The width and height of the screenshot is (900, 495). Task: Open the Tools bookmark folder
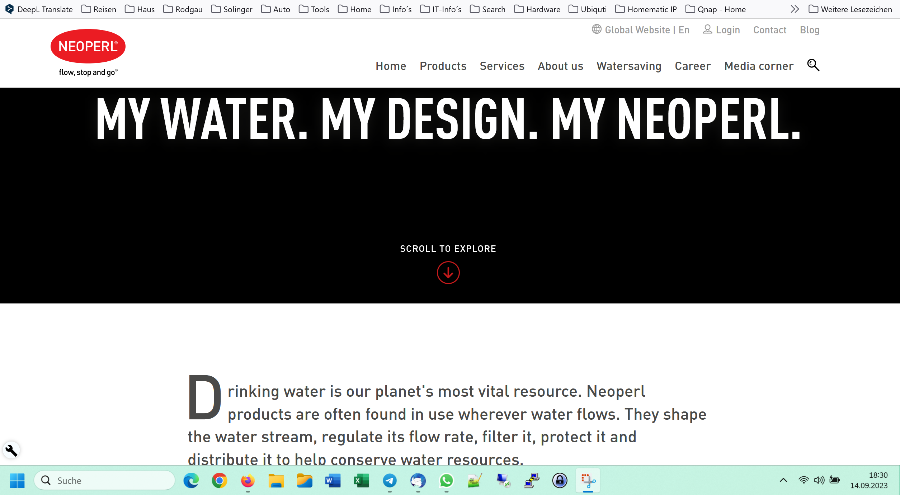(x=314, y=9)
